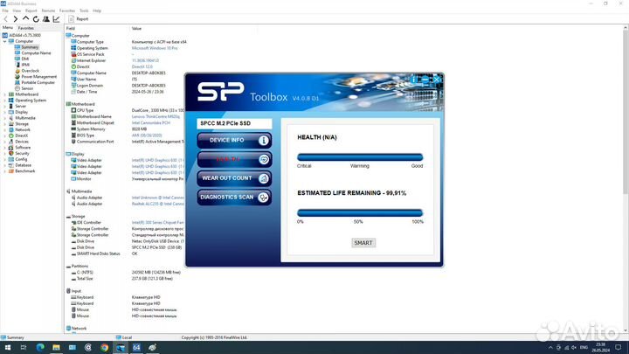The image size is (629, 354).
Task: Open the Windows Start button
Action: point(8,348)
